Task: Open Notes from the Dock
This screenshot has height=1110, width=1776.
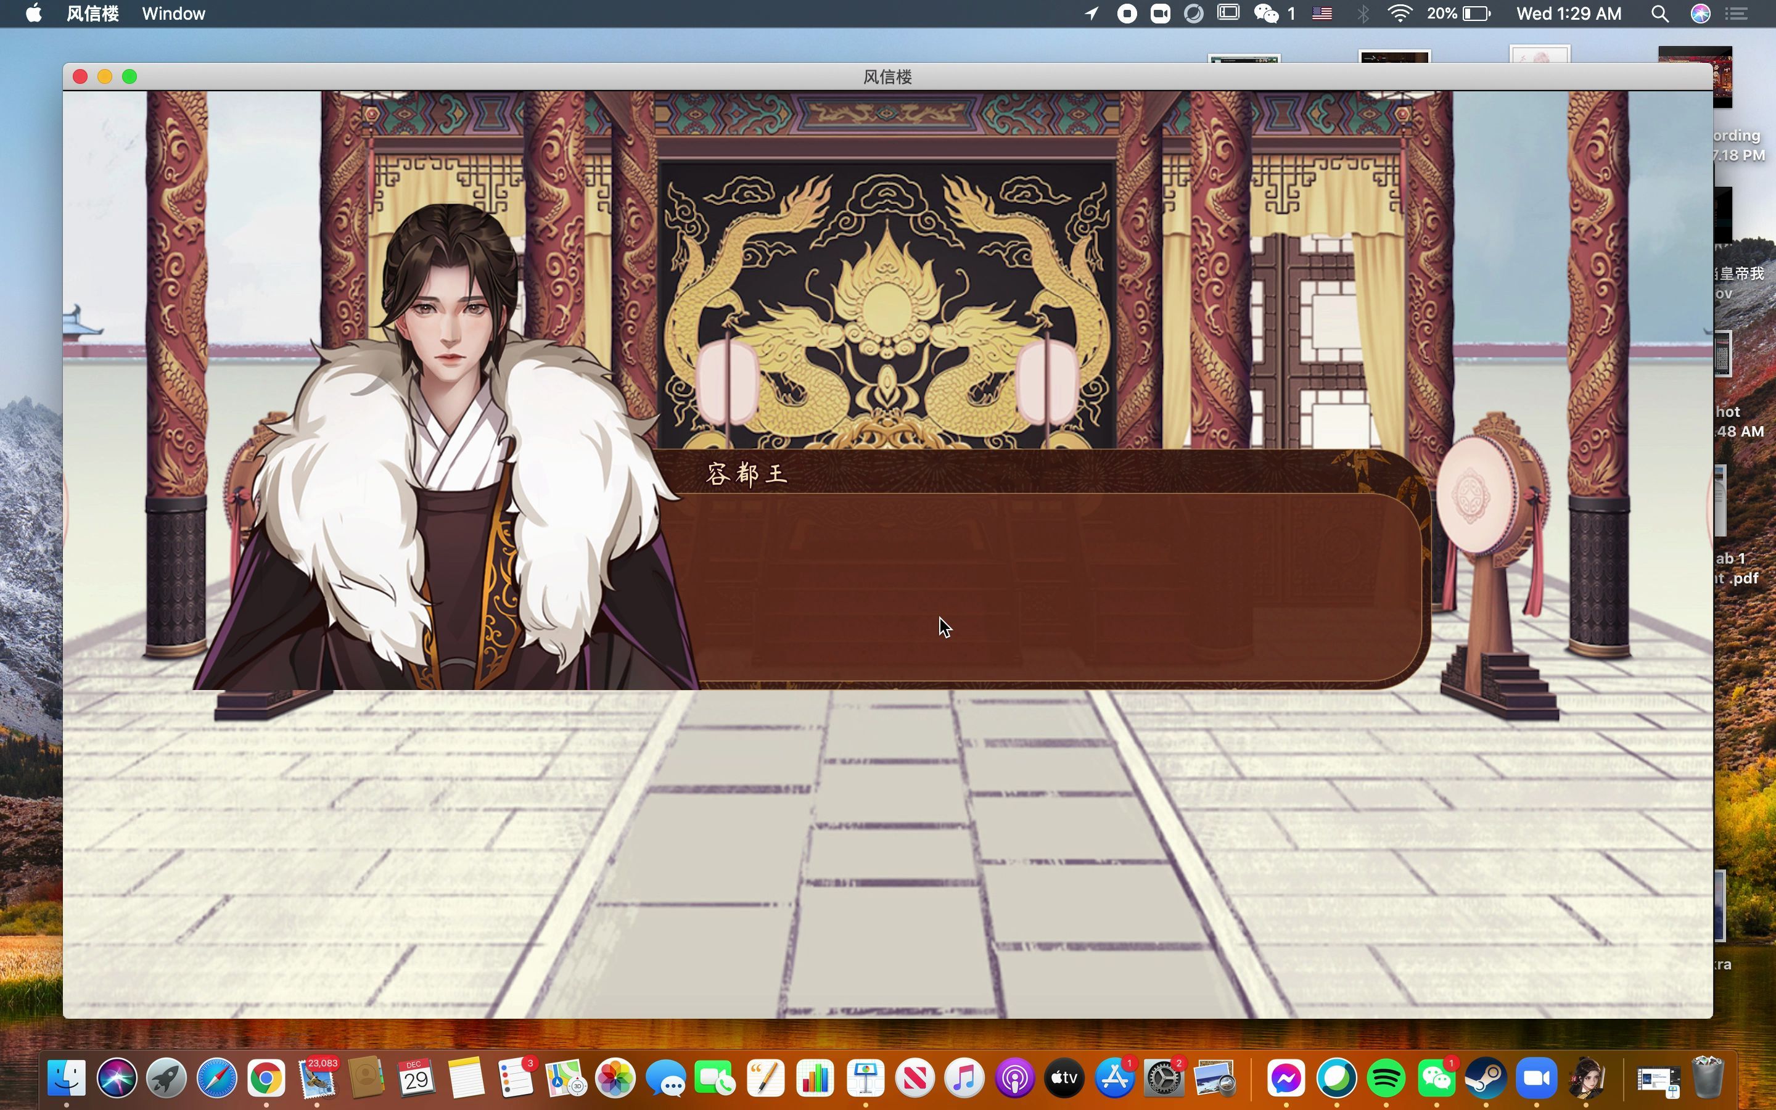Action: 466,1078
